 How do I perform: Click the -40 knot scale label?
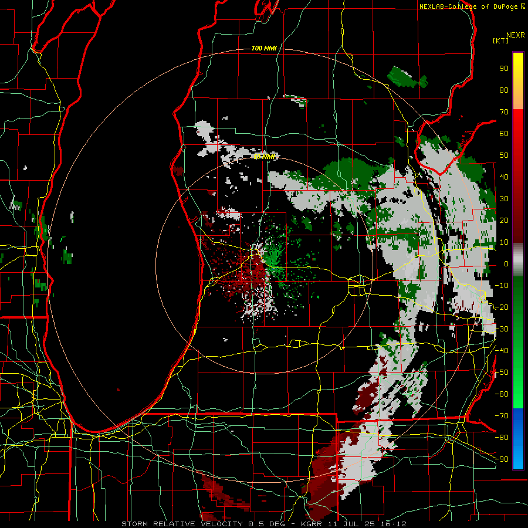502,351
